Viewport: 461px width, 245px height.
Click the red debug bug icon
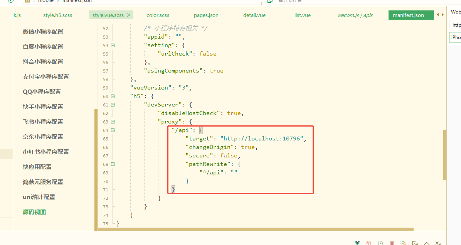coord(369,243)
